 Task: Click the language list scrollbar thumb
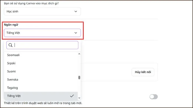click(79, 77)
